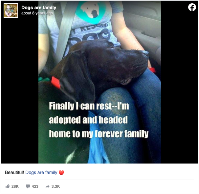View the 3.3K shares count

pos(55,186)
